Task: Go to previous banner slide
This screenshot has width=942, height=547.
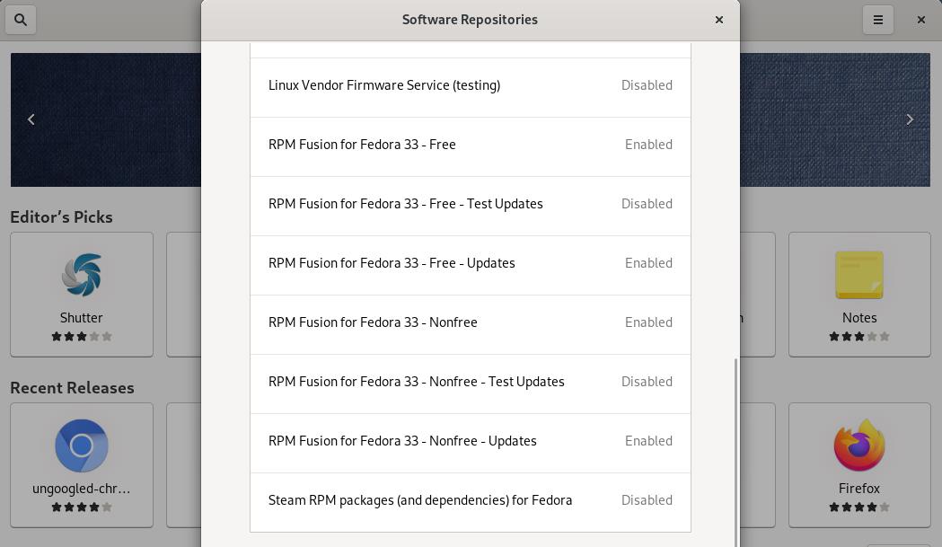Action: pyautogui.click(x=31, y=119)
